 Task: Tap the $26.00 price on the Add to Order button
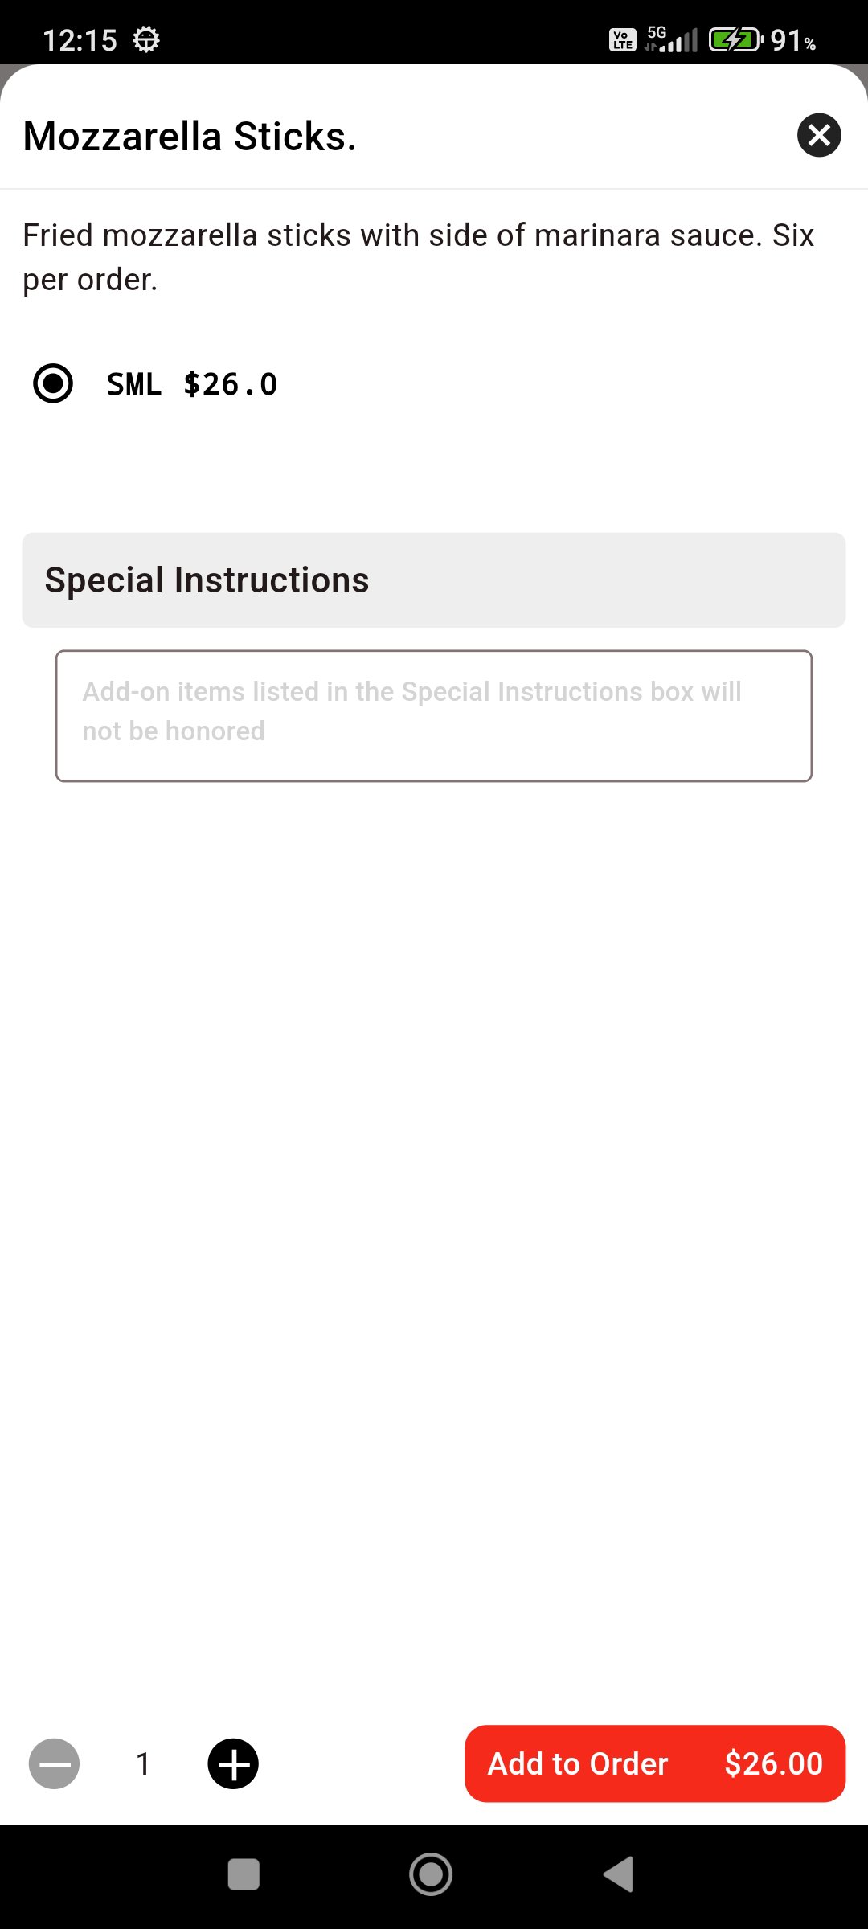click(773, 1763)
